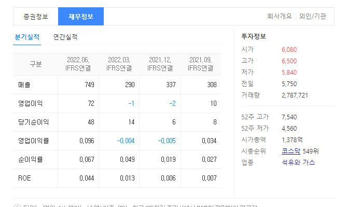Click the 거래량 value 2,787,721
The width and height of the screenshot is (345, 207).
295,95
